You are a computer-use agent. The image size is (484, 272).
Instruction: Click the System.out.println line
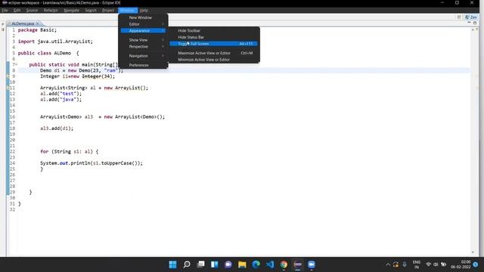coord(92,163)
